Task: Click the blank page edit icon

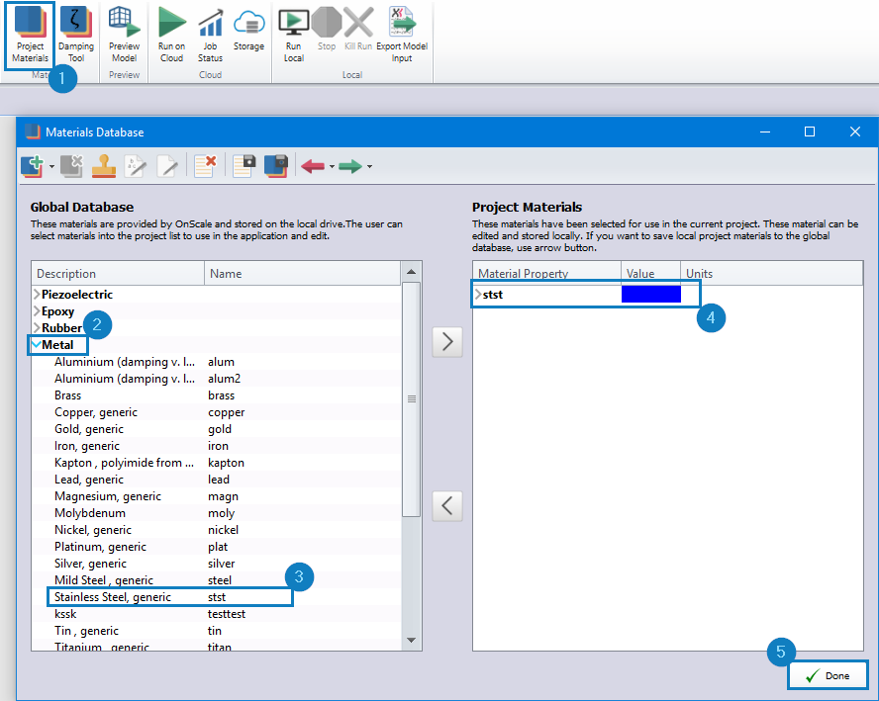Action: click(x=167, y=166)
